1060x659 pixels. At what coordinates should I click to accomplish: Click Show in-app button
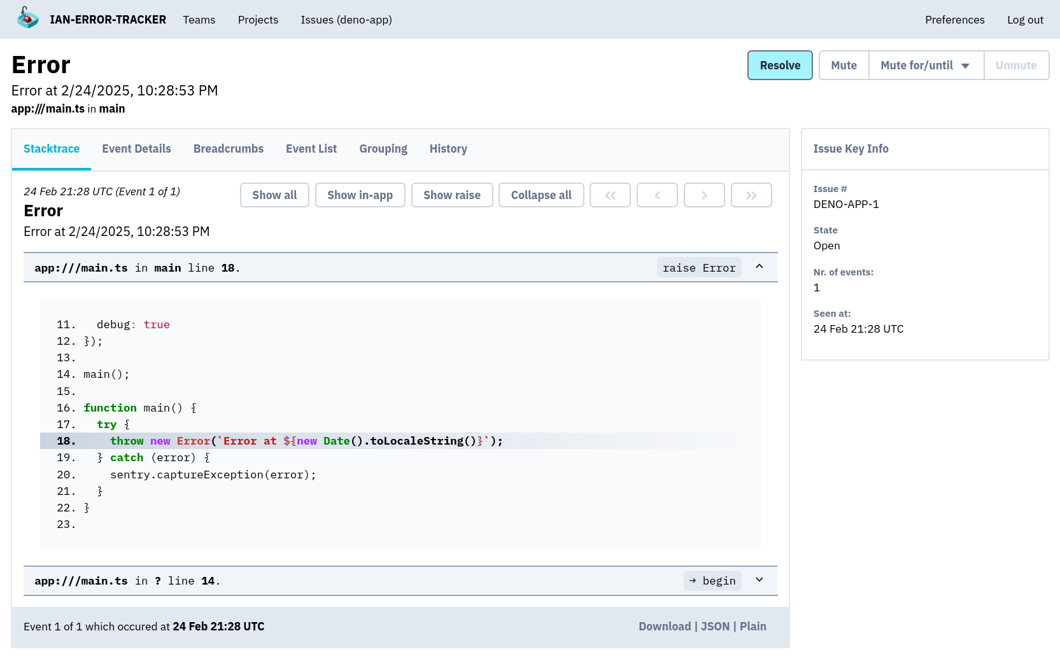(x=360, y=195)
